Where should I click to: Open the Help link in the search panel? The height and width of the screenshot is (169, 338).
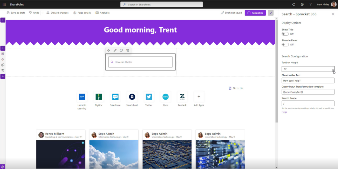click(x=284, y=112)
